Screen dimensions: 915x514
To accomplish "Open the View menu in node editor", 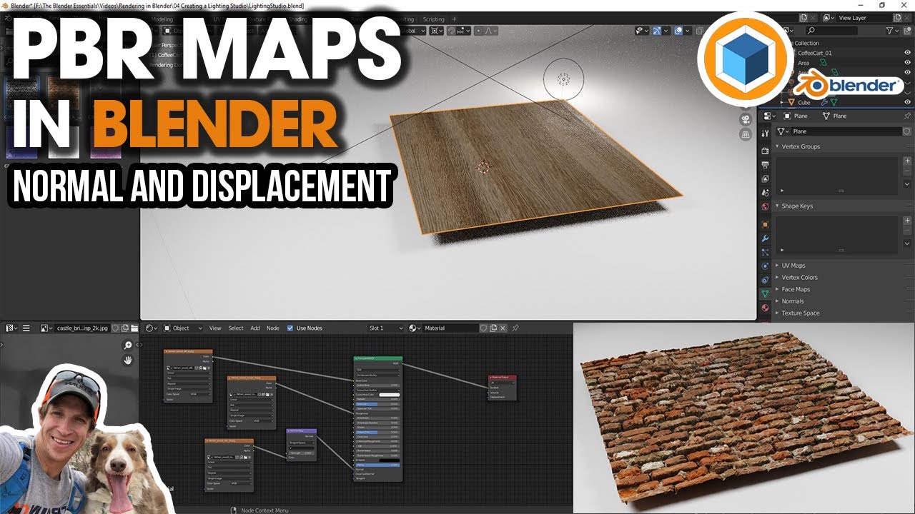I will point(215,328).
